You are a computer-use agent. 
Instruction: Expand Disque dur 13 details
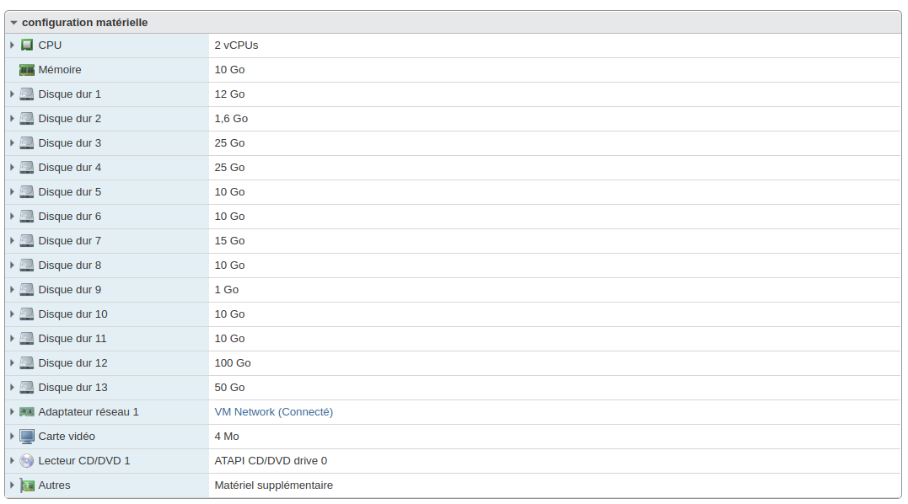click(x=12, y=388)
